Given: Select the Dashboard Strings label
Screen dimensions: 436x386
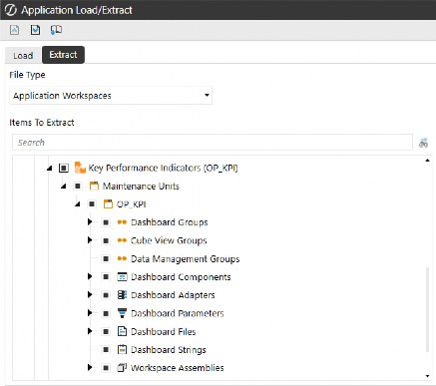Looking at the screenshot, I should (x=169, y=350).
